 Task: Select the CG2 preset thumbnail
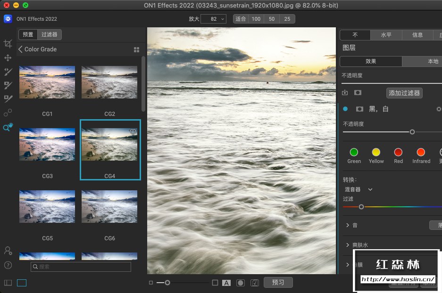pos(109,82)
